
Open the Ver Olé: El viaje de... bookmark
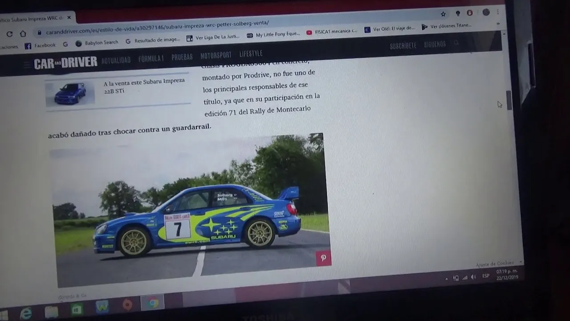point(390,29)
